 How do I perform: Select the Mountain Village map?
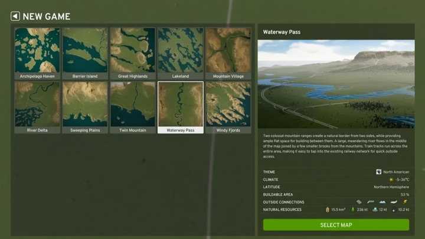[x=228, y=53]
